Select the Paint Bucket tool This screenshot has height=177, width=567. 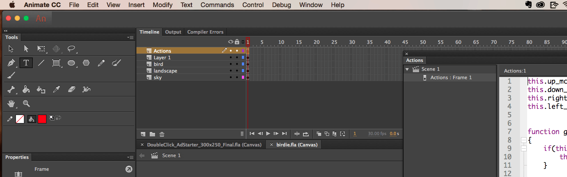click(x=26, y=90)
